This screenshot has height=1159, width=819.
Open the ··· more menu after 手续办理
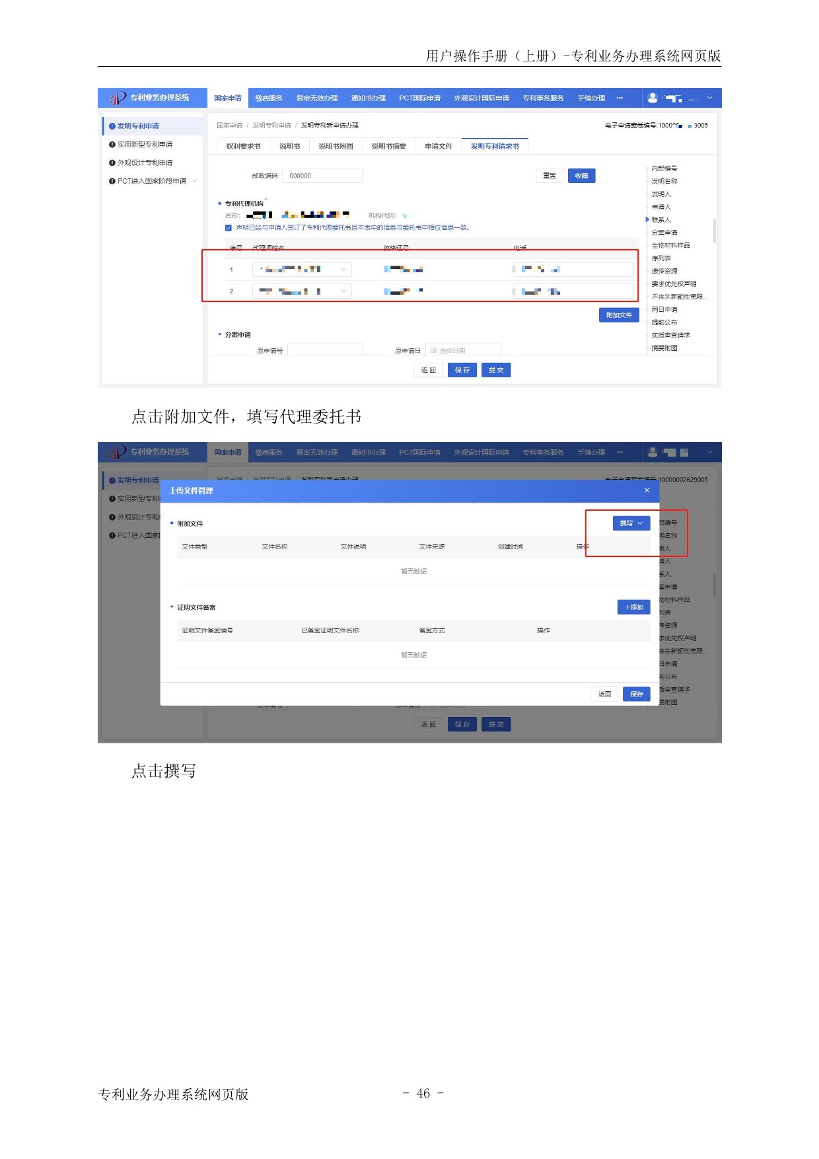tap(620, 98)
